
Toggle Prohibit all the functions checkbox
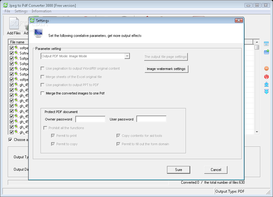[x=45, y=128]
